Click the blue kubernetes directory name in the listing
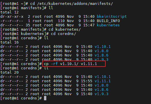The height and width of the screenshot is (104, 151). pos(108,25)
